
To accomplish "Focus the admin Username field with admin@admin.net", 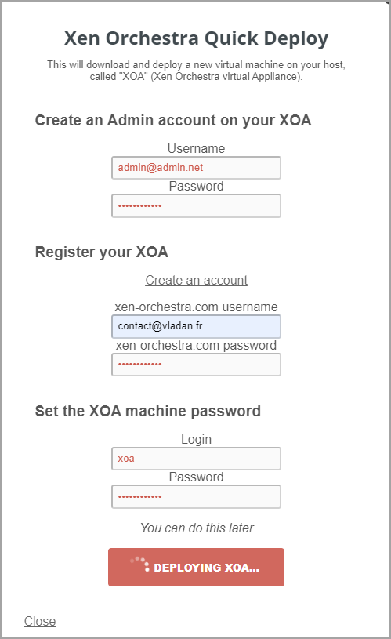I will click(x=196, y=168).
